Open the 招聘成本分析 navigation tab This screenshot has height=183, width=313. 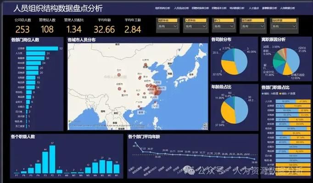point(219,8)
